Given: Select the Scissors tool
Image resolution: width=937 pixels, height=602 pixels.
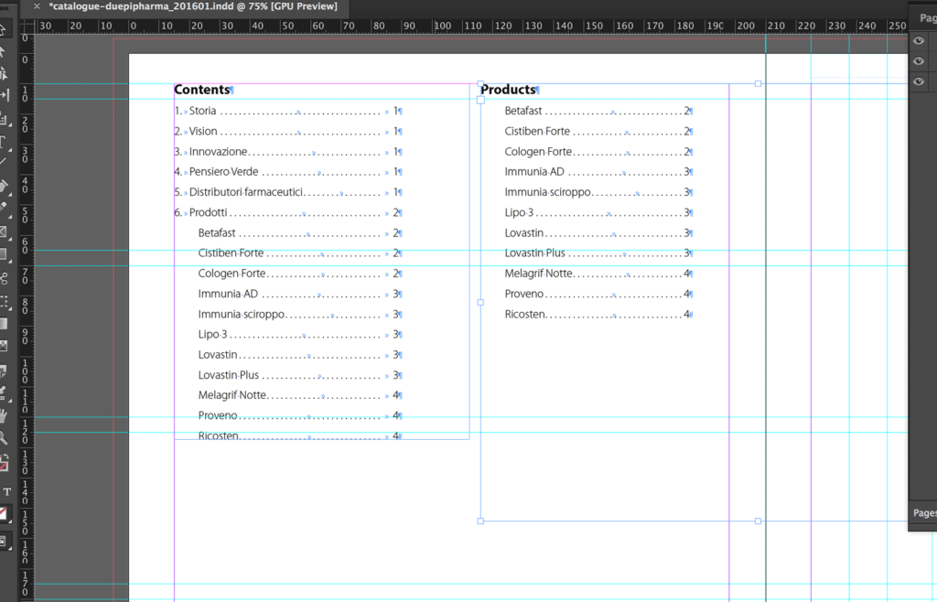Looking at the screenshot, I should click(x=4, y=278).
